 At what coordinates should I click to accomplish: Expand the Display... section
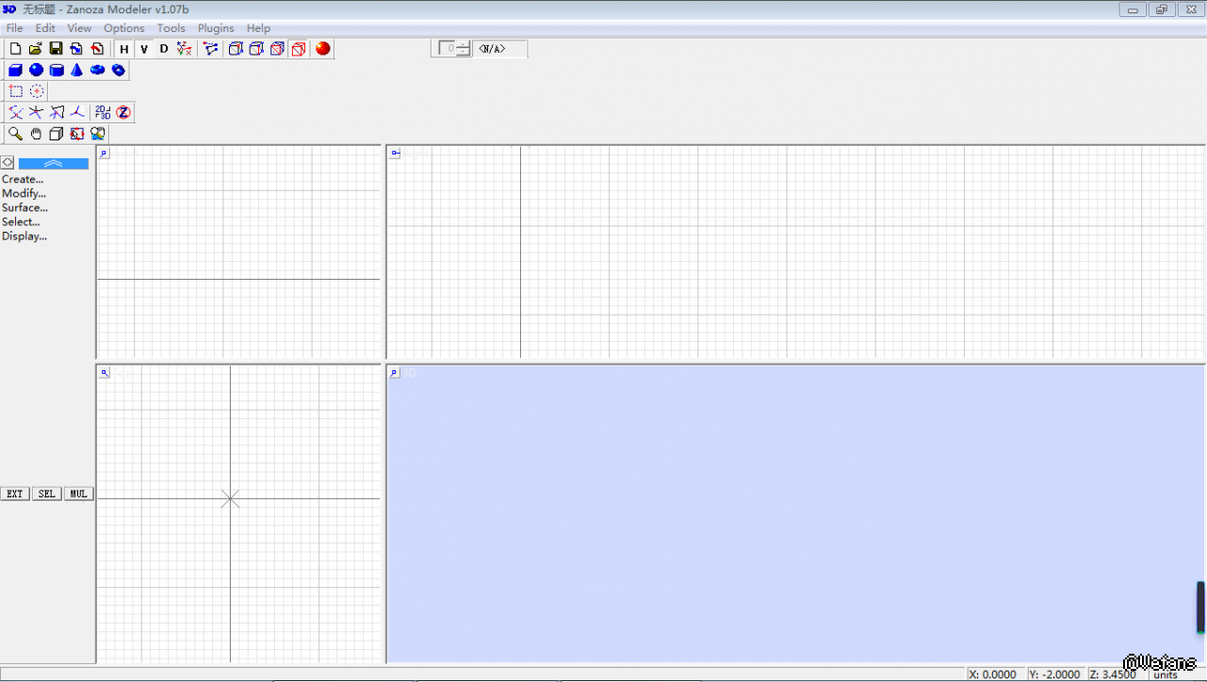click(24, 236)
